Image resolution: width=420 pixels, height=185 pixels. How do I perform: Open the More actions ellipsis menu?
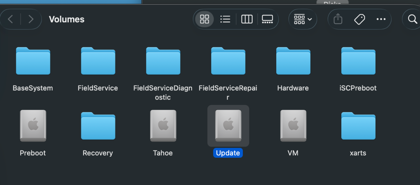click(381, 19)
